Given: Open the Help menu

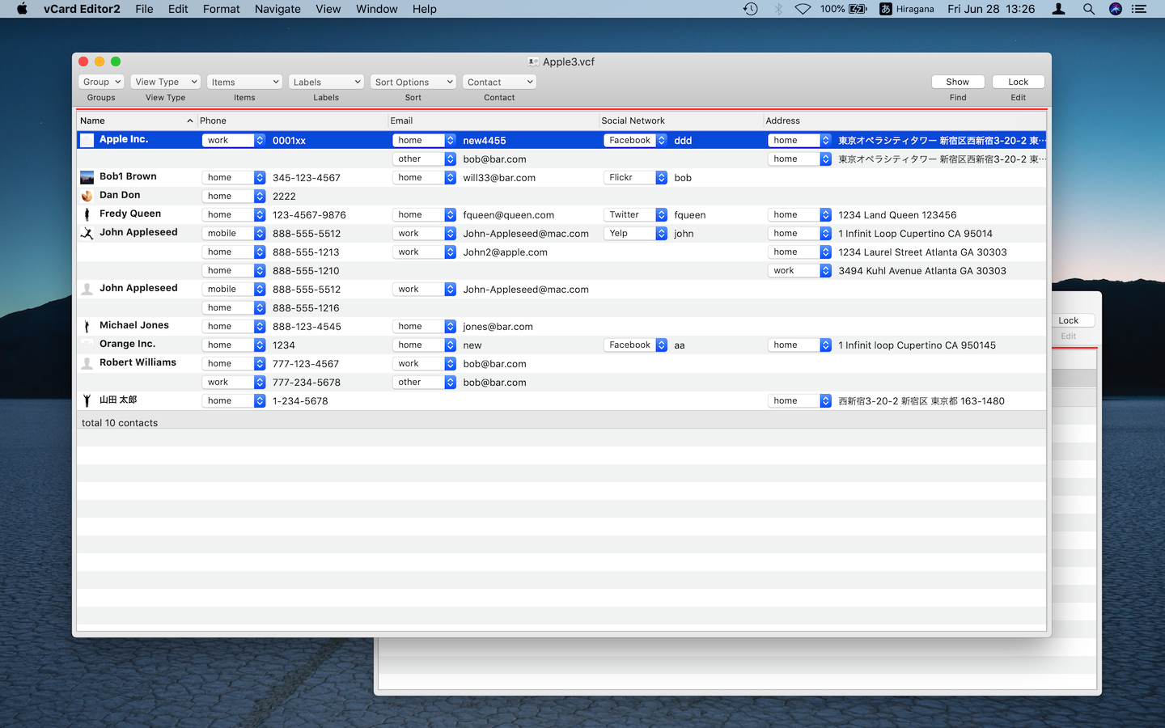Looking at the screenshot, I should coord(424,9).
